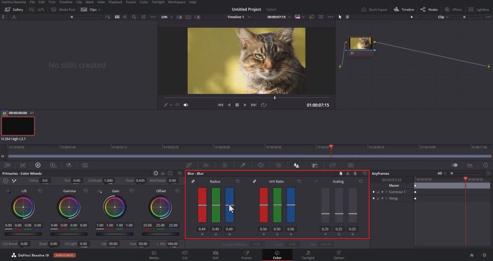This screenshot has width=493, height=261.
Task: Select the Qualifier eyedropper palette
Action: (x=243, y=165)
